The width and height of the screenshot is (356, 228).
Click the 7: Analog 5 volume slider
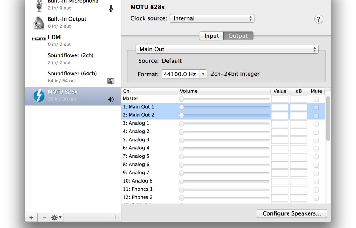click(x=224, y=157)
